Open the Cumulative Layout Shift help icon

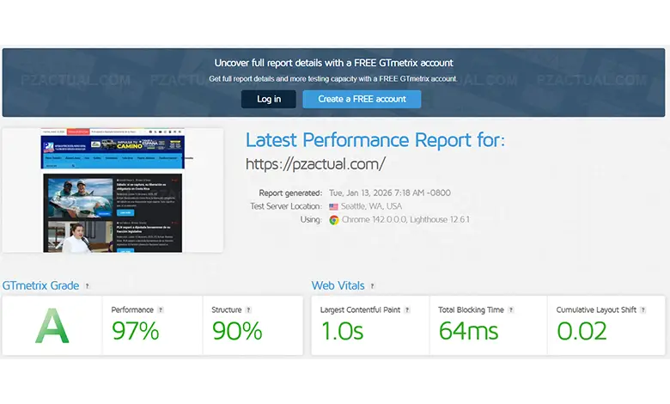(x=643, y=309)
